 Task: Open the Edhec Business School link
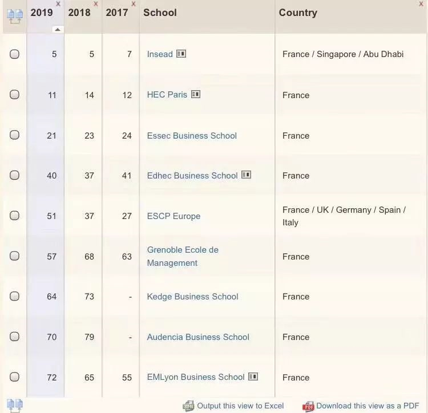tap(192, 175)
